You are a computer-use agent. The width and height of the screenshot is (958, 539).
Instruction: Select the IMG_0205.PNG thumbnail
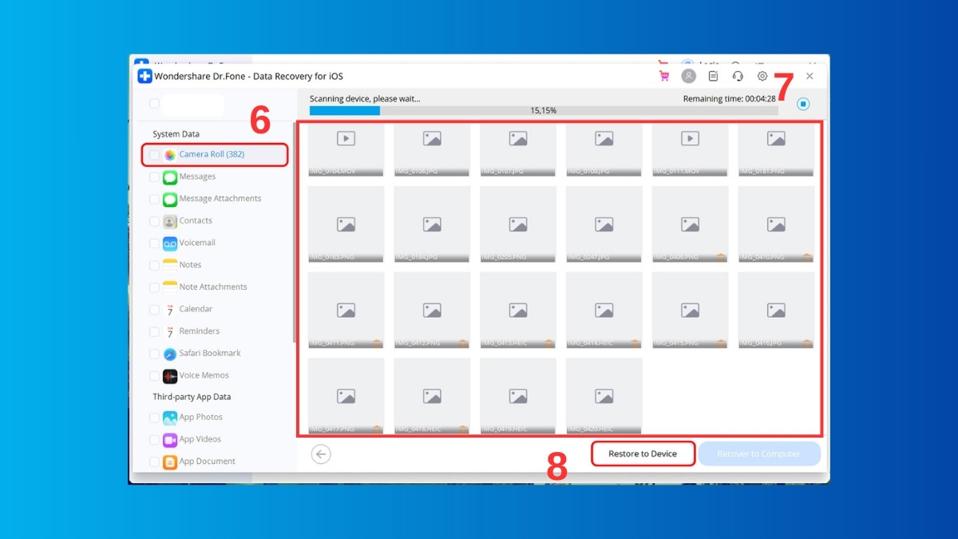tap(518, 224)
